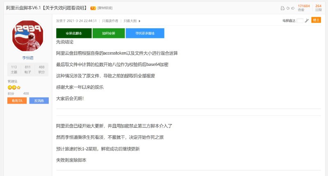328x176 pixels.
Task: Click the 如何安装 button
Action: coord(109,33)
